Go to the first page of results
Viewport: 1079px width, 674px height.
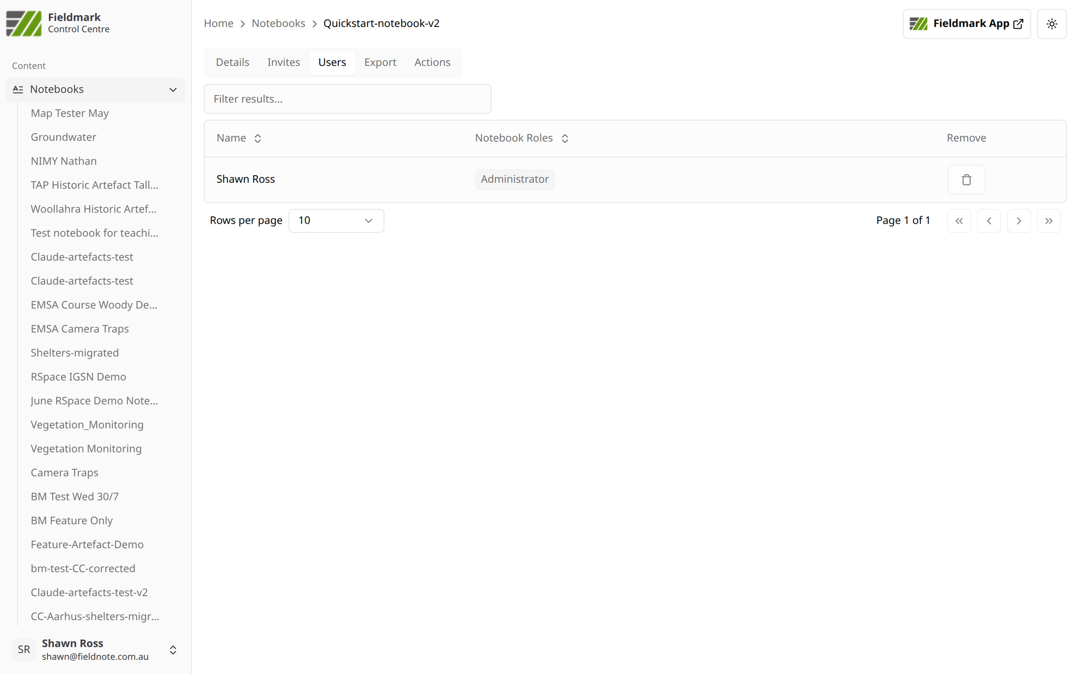[959, 221]
